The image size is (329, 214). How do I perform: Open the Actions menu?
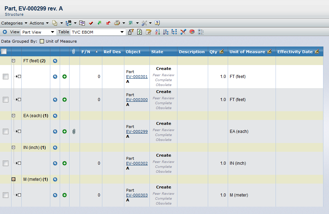pyautogui.click(x=39, y=23)
